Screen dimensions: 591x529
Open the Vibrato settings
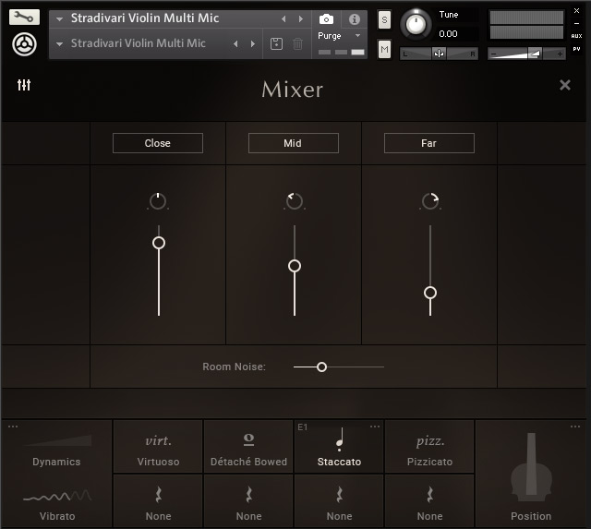pyautogui.click(x=57, y=516)
